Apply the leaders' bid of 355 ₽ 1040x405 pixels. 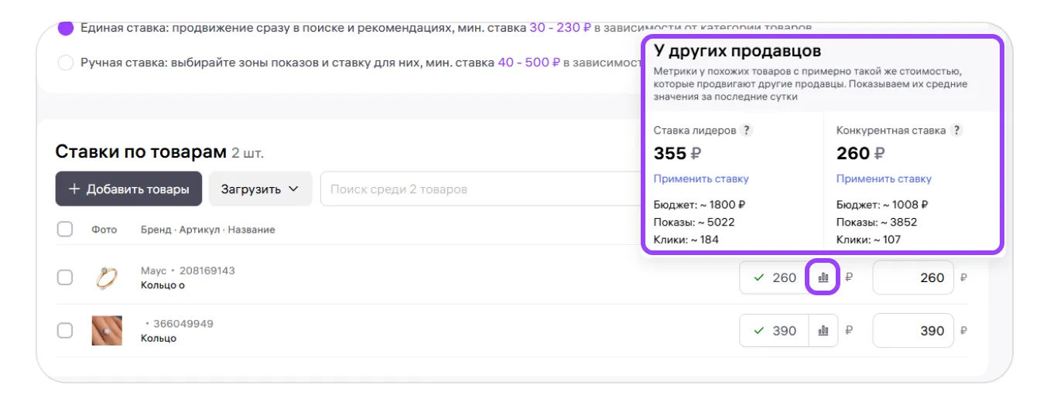[701, 179]
